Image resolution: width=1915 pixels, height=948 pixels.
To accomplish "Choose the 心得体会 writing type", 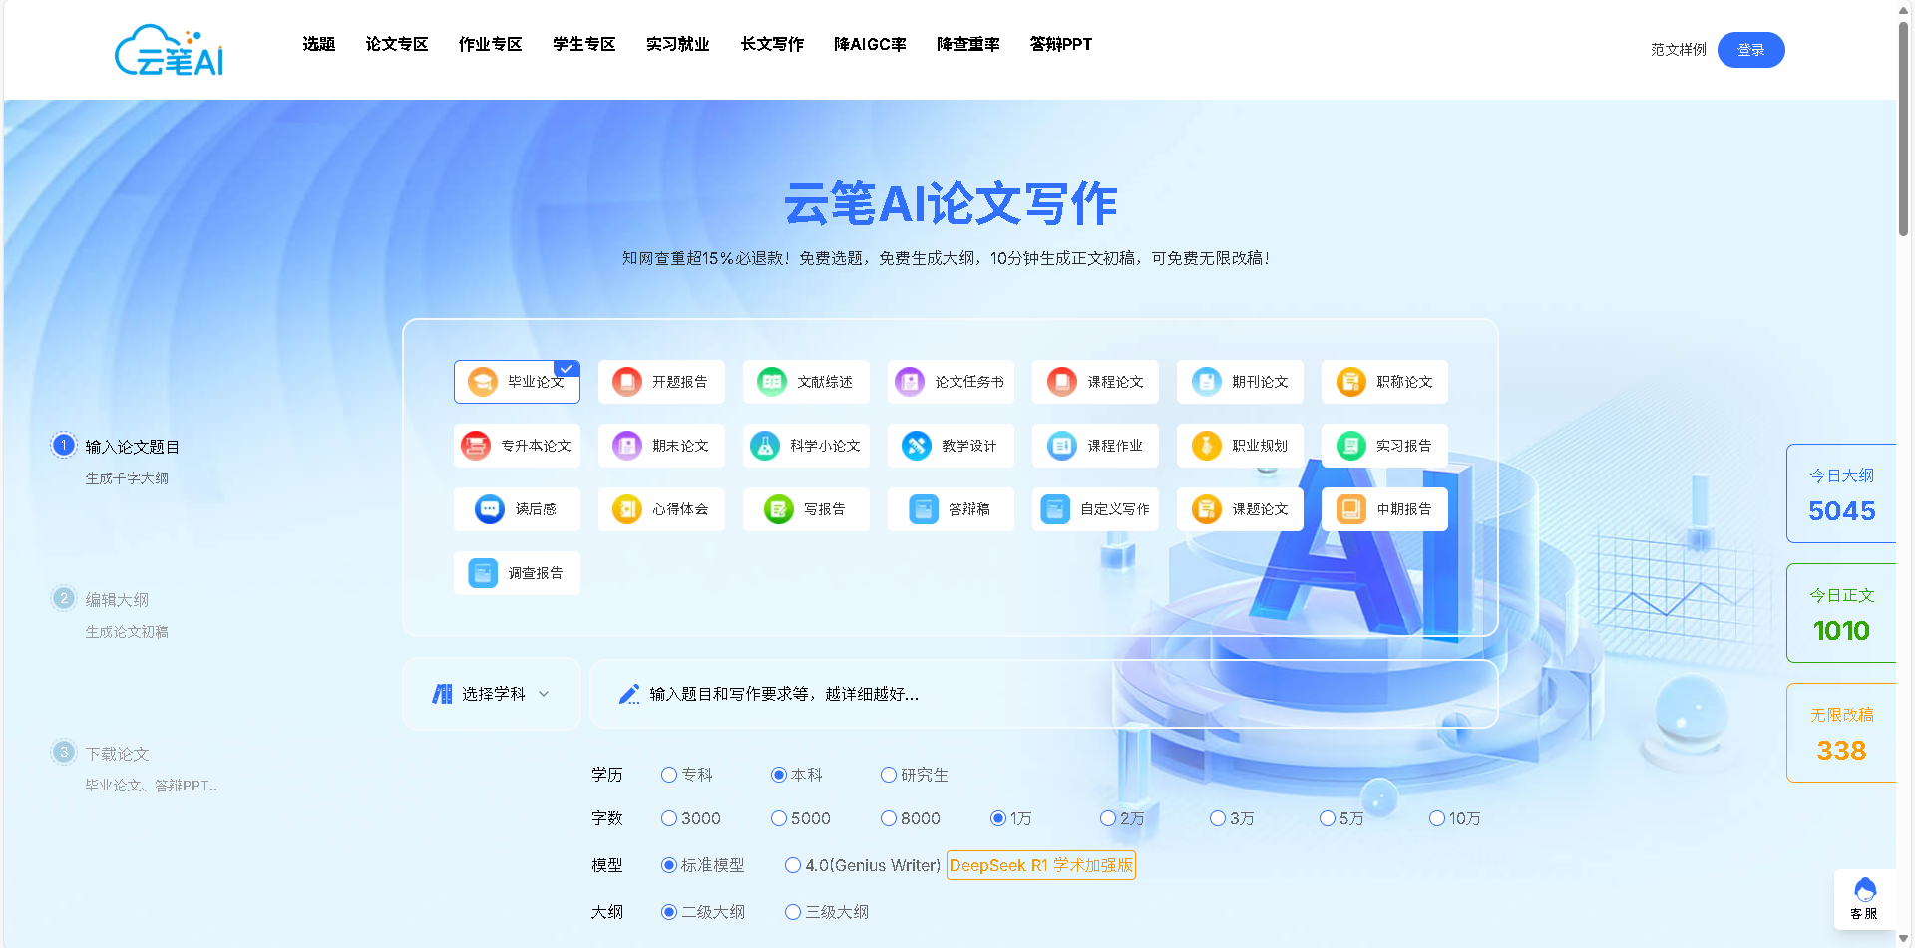I will coord(660,509).
